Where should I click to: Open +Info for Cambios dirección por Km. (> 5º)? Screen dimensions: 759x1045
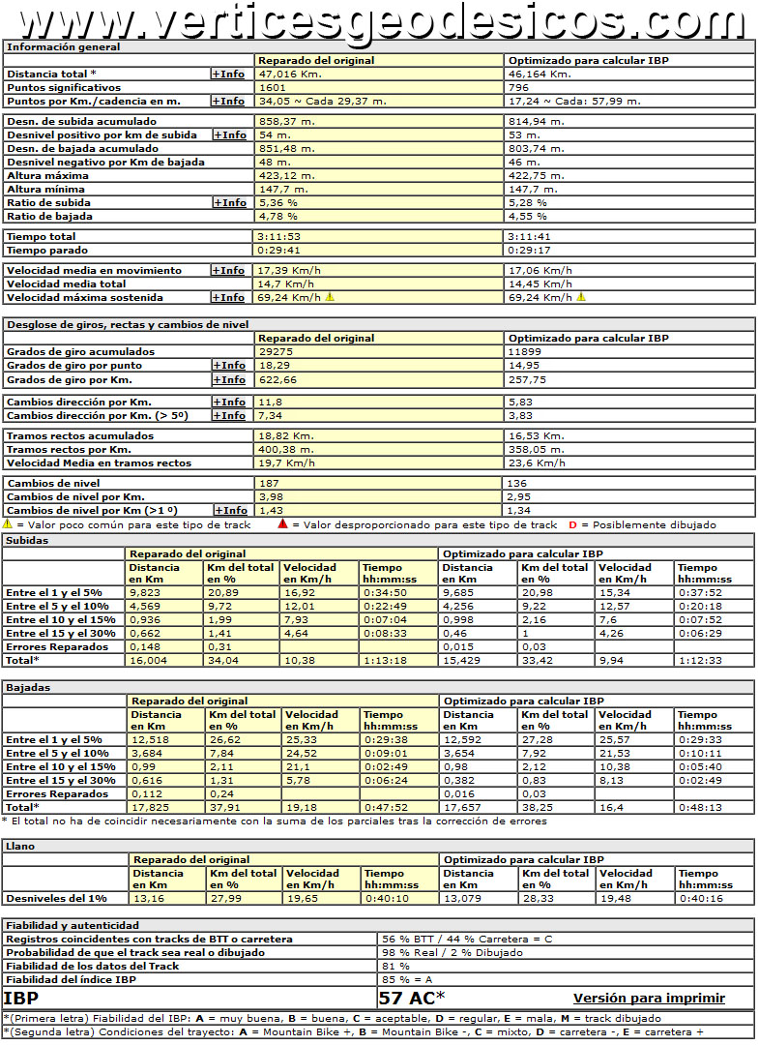[228, 415]
